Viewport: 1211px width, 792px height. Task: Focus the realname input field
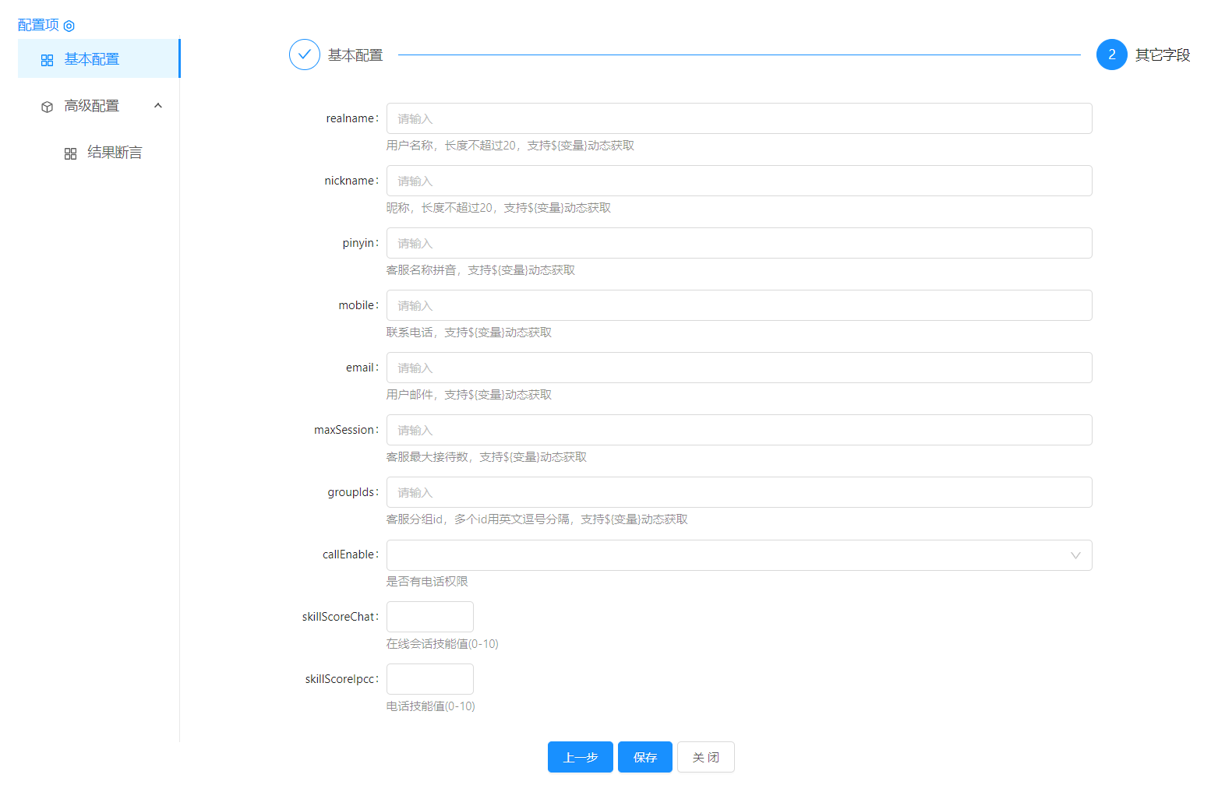[739, 118]
